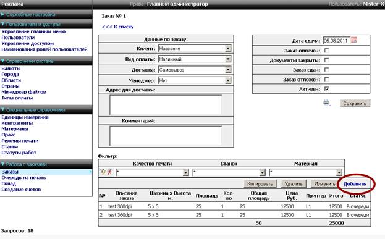Apply filter using the funnel icon
Screen dimensions: 385x239
pyautogui.click(x=103, y=172)
